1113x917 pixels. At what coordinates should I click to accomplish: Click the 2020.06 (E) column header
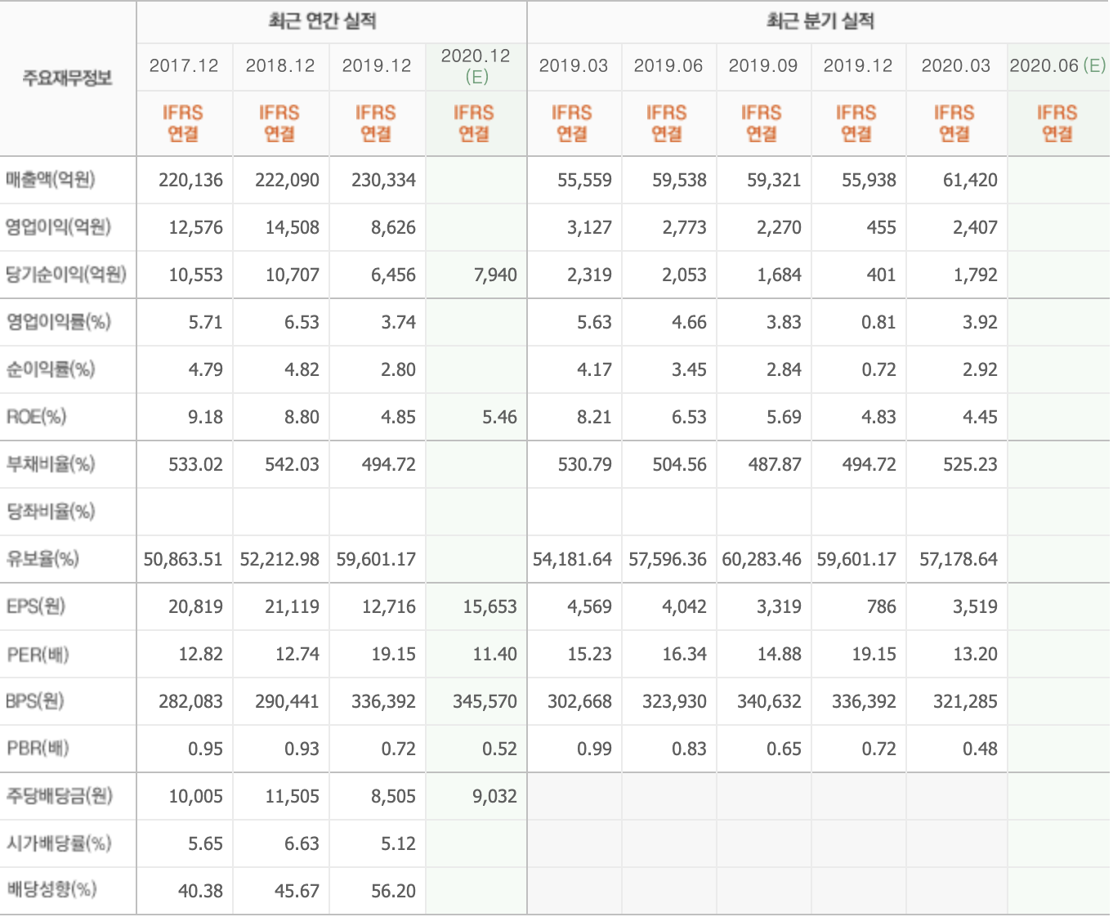(1057, 66)
